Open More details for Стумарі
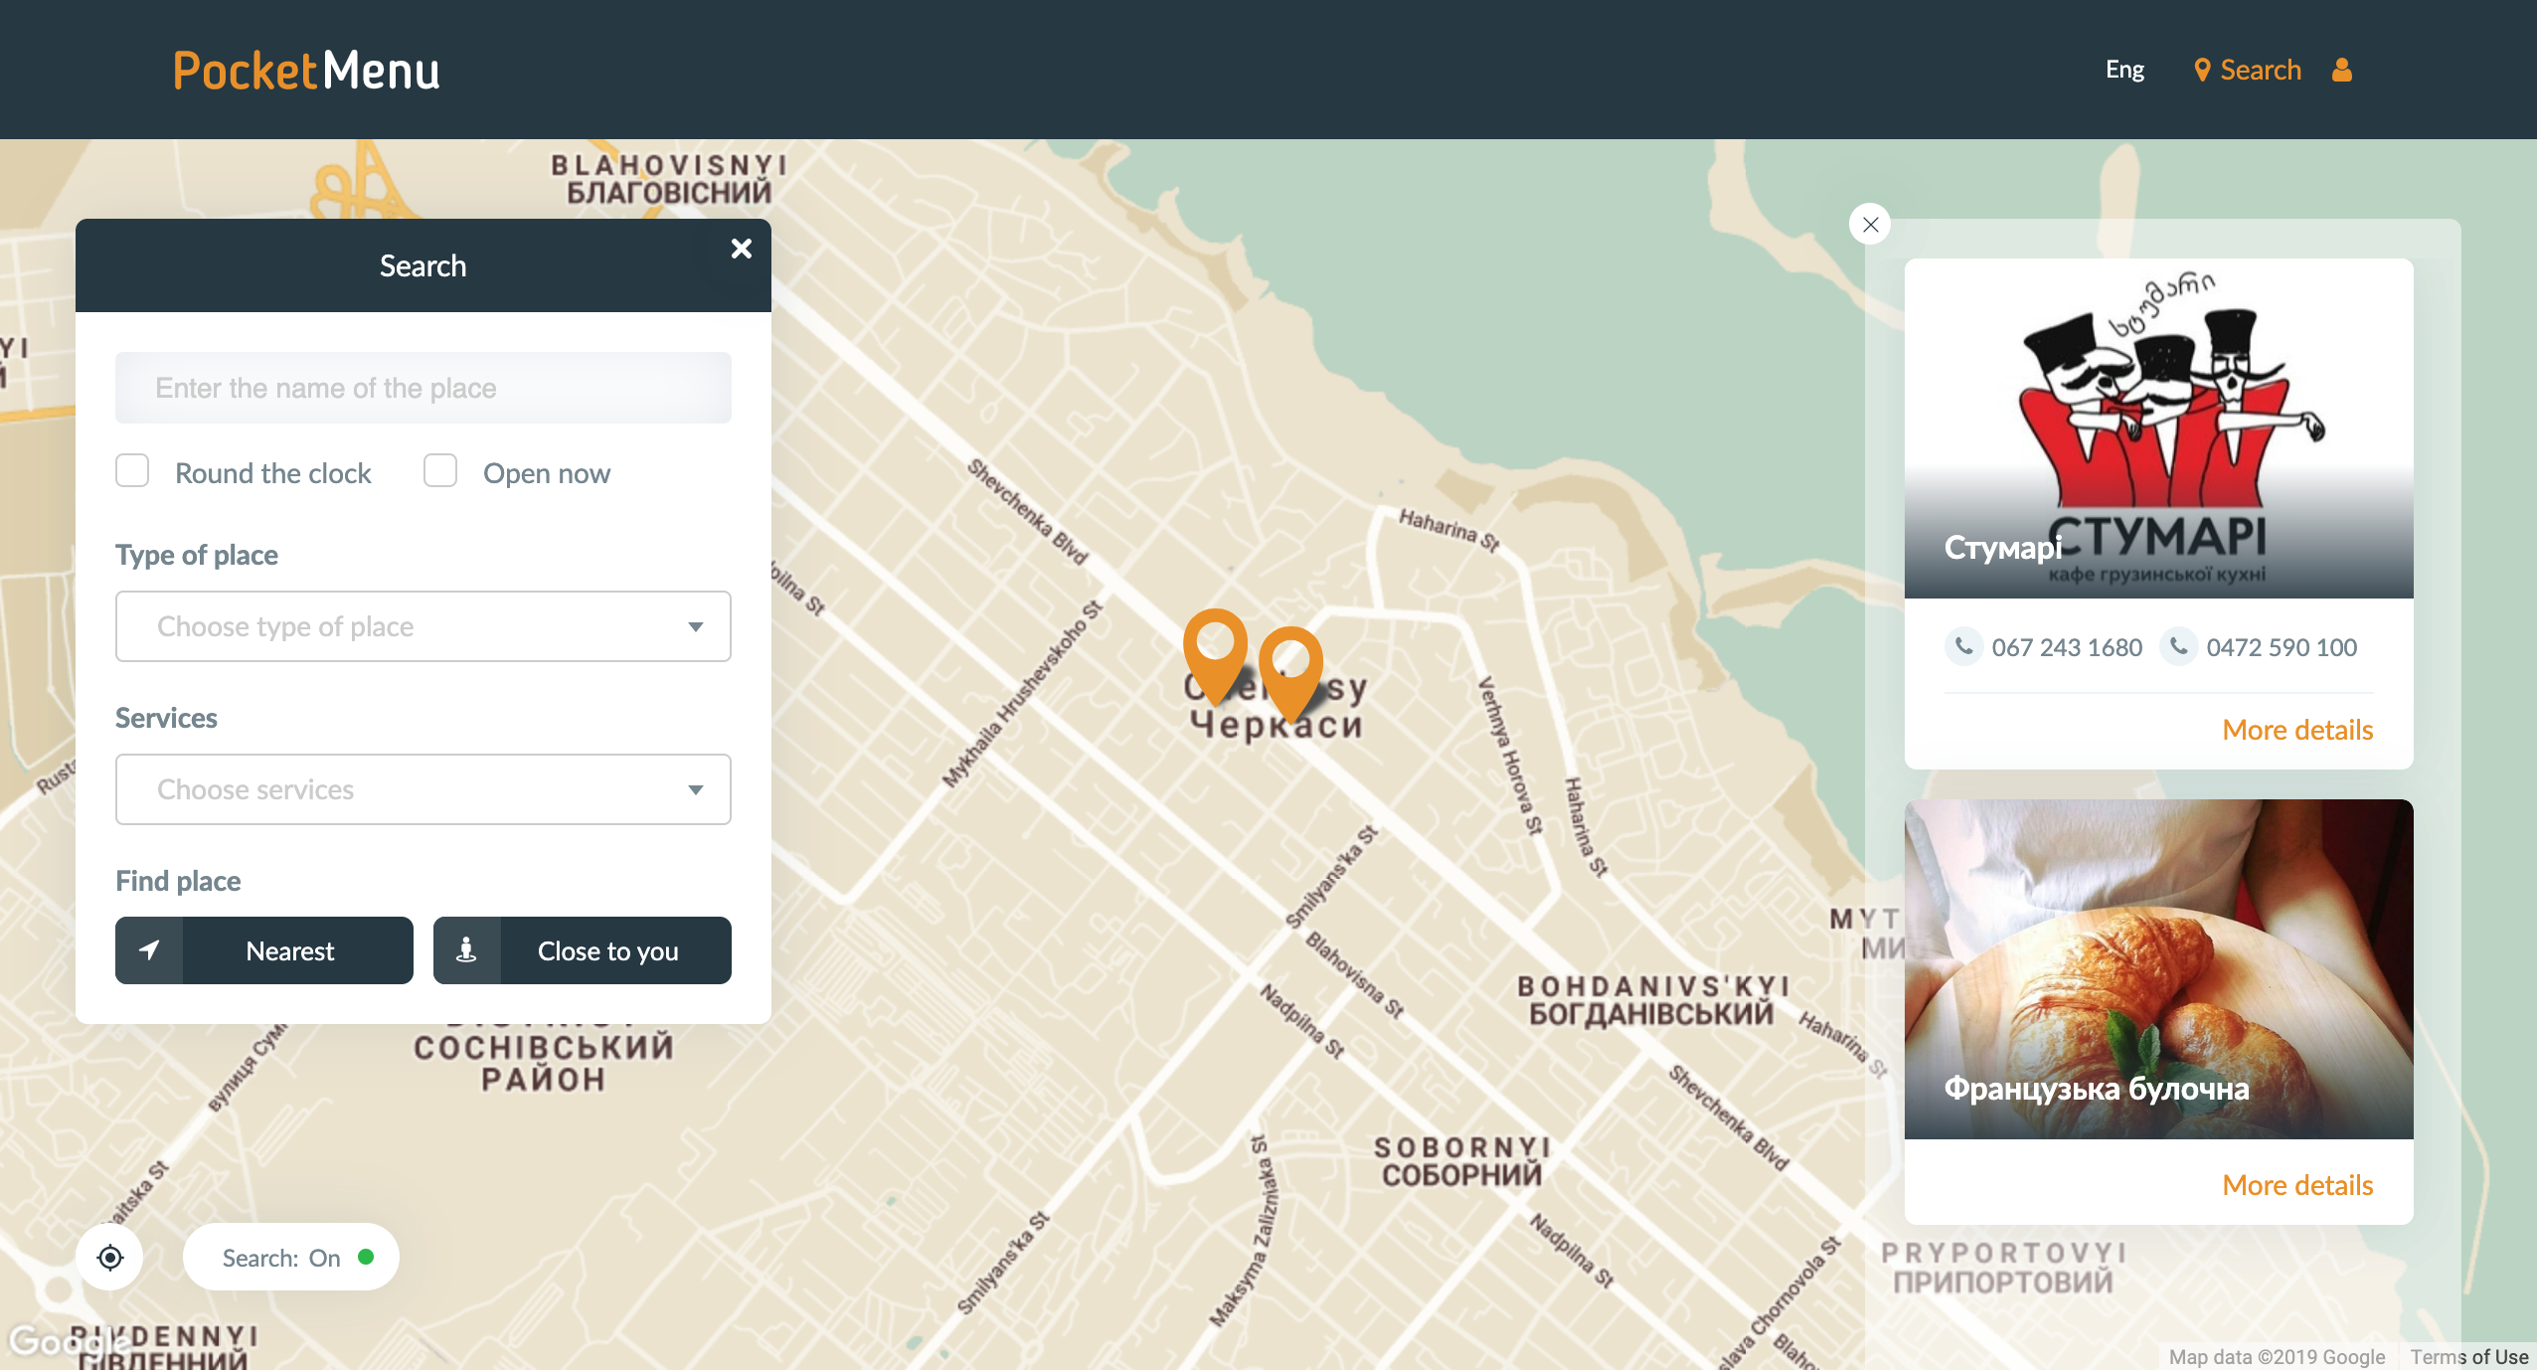The image size is (2537, 1370). [2297, 731]
